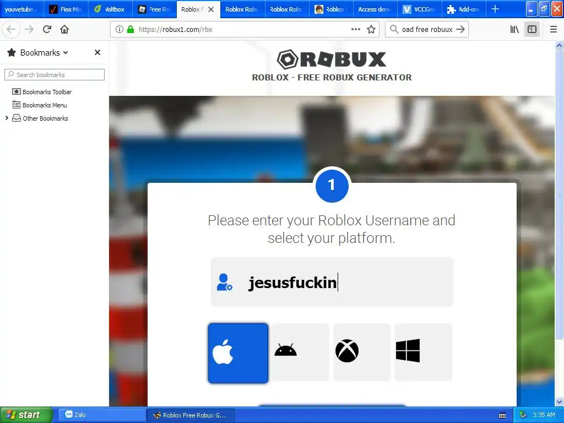This screenshot has height=423, width=564.
Task: Click the search bar magnifier icon
Action: coord(394,30)
